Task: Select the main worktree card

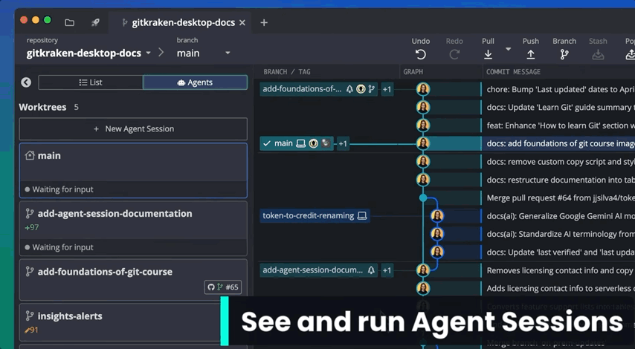Action: 133,170
